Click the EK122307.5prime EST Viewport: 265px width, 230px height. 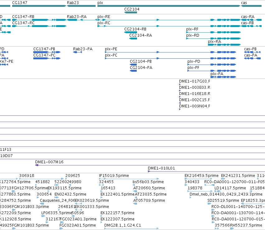[102, 222]
